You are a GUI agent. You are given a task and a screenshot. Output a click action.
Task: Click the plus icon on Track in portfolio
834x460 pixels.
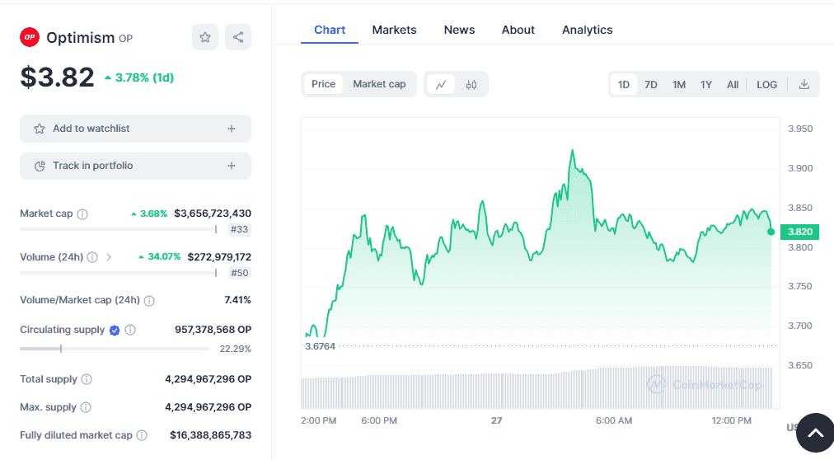(x=232, y=166)
